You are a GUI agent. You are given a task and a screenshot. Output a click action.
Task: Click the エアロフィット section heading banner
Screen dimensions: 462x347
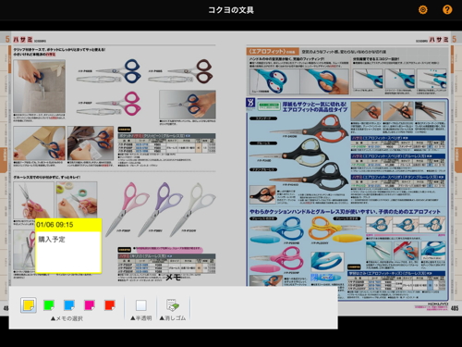click(x=273, y=51)
